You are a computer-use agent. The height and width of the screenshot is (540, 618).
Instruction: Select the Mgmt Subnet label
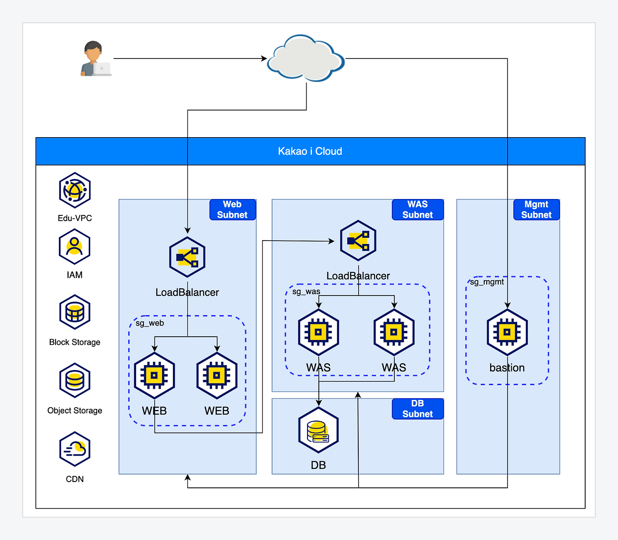tap(536, 210)
